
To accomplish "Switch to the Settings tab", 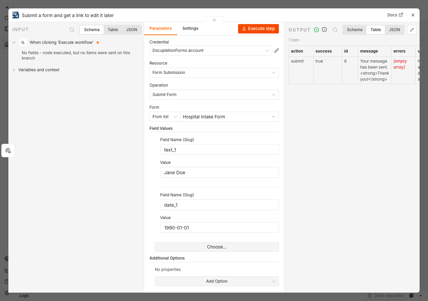I will click(190, 28).
